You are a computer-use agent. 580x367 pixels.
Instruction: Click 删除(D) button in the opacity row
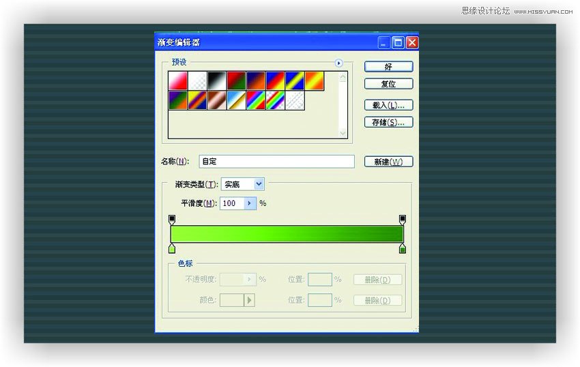[377, 280]
